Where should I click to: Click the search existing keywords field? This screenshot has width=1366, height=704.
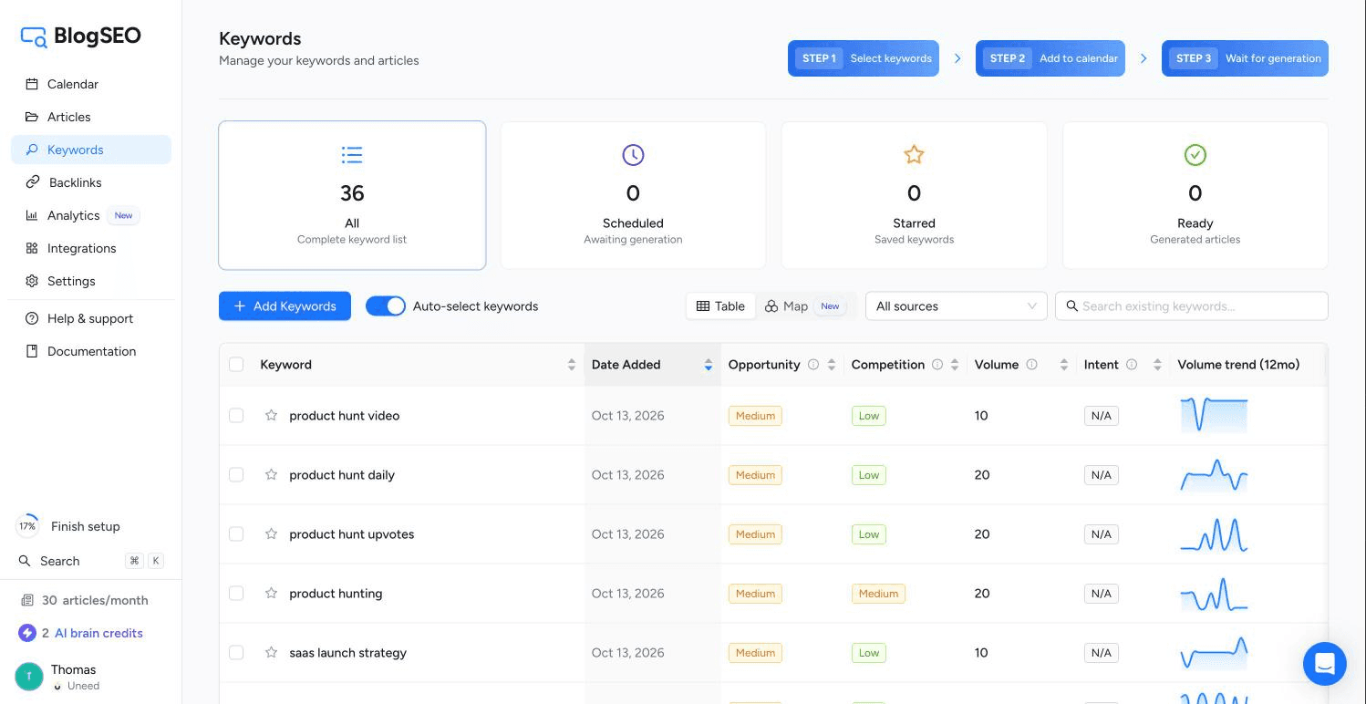pyautogui.click(x=1192, y=306)
